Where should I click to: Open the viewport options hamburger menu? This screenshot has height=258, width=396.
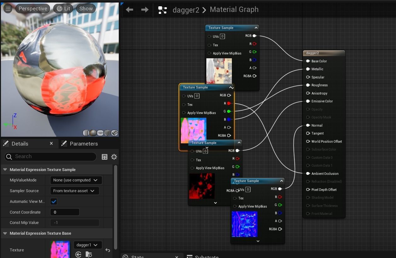point(8,9)
